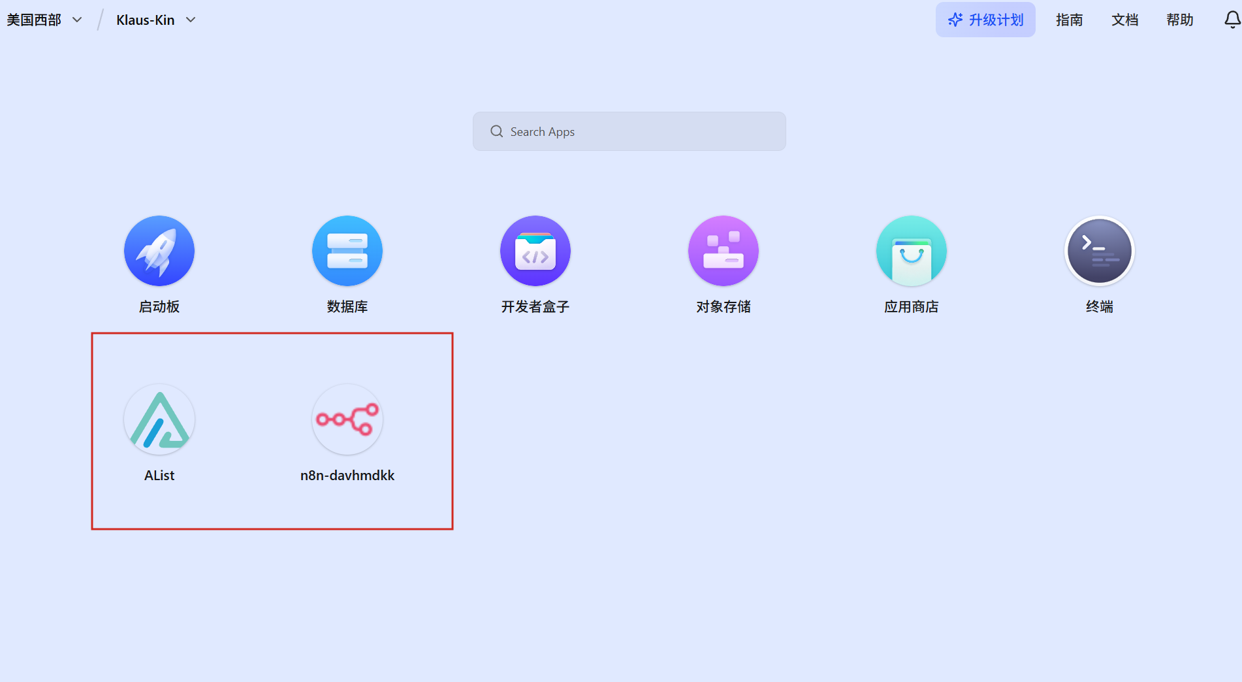Open the 文档 docs menu item
The width and height of the screenshot is (1242, 682).
coord(1125,20)
